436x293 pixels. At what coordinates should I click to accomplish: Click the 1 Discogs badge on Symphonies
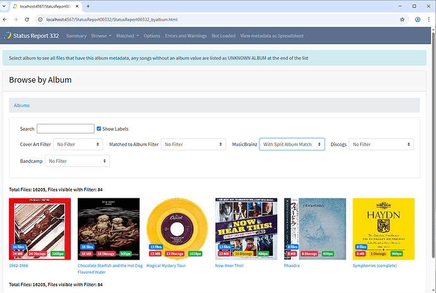[x=378, y=254]
